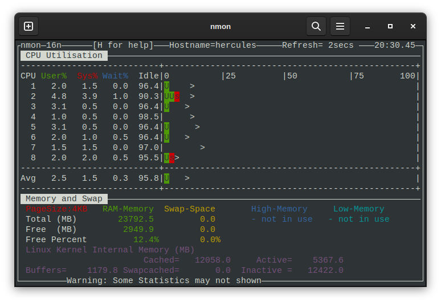Screen dimensions: 441x303
Task: Click the nmon window title
Action: [x=220, y=27]
